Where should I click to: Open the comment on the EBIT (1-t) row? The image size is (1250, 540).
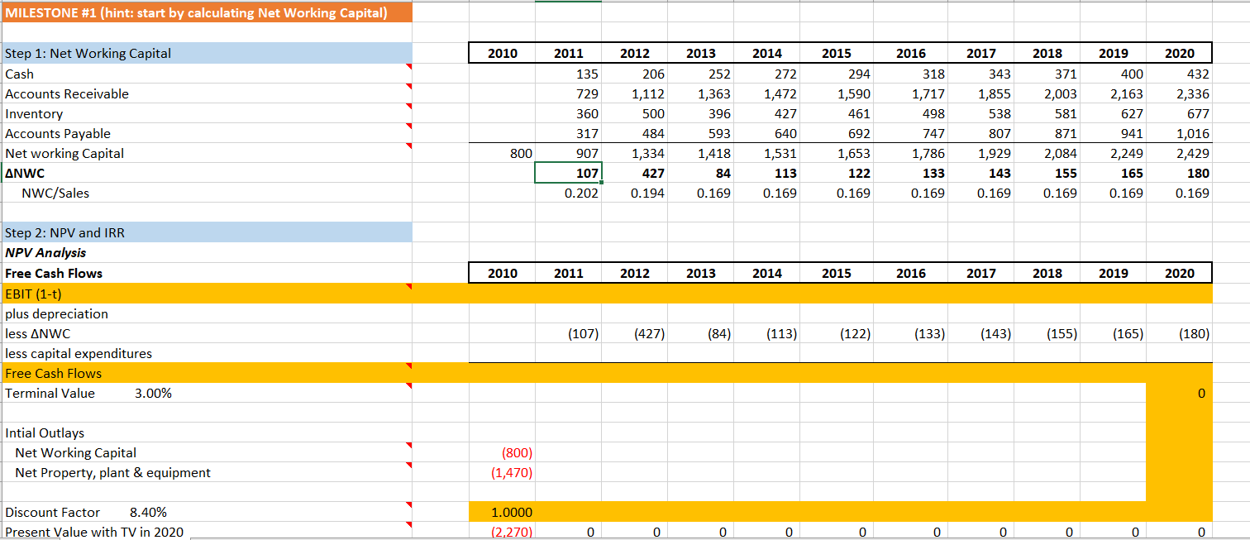(408, 286)
